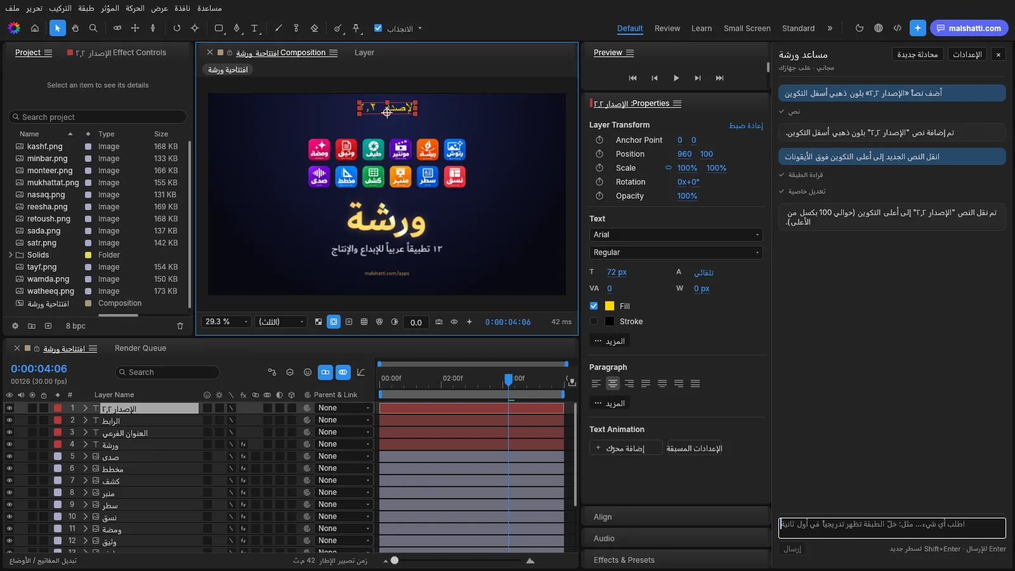
Task: Click the إضافة محرك add animator button
Action: pyautogui.click(x=625, y=448)
